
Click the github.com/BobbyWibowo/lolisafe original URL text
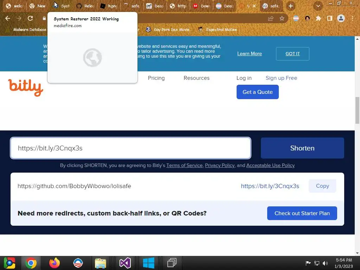75,186
